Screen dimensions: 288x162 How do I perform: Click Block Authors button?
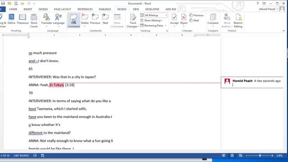point(227,21)
